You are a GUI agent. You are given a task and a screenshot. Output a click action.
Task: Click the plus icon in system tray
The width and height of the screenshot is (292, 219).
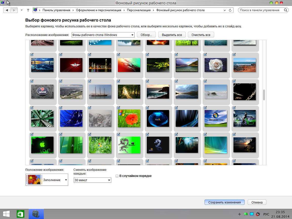(x=240, y=214)
